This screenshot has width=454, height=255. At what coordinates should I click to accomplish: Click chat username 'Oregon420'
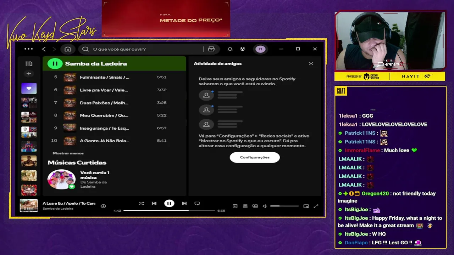click(x=375, y=193)
